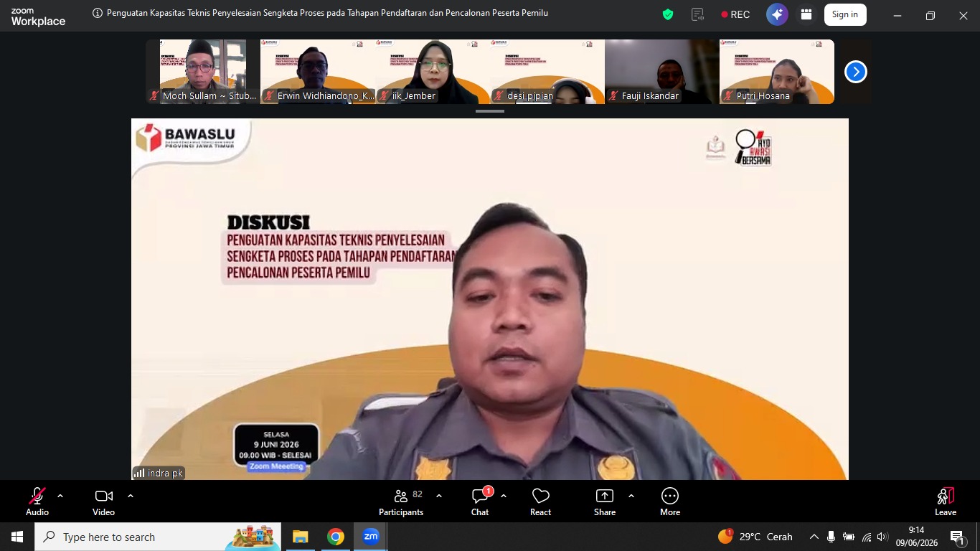980x551 pixels.
Task: Open the battery status tray icon
Action: 849,537
